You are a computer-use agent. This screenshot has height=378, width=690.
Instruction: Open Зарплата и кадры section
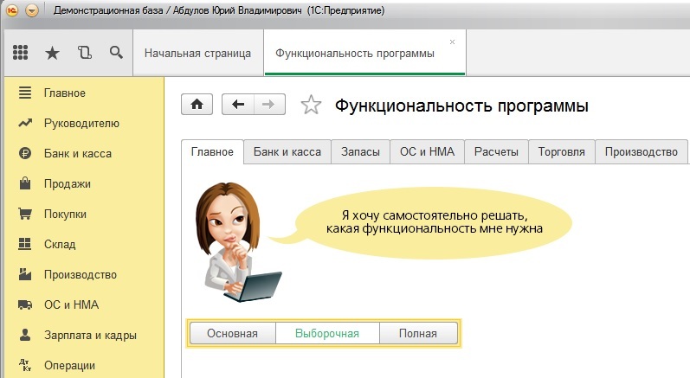pyautogui.click(x=90, y=335)
